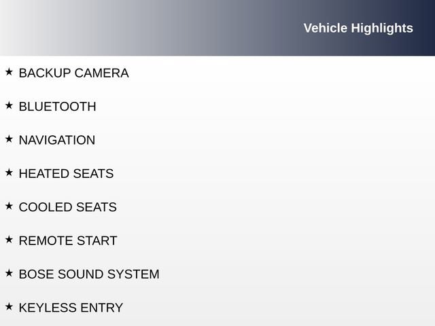Click the star beside BACKUP CAMERA
435x326 pixels.
[x=9, y=71]
